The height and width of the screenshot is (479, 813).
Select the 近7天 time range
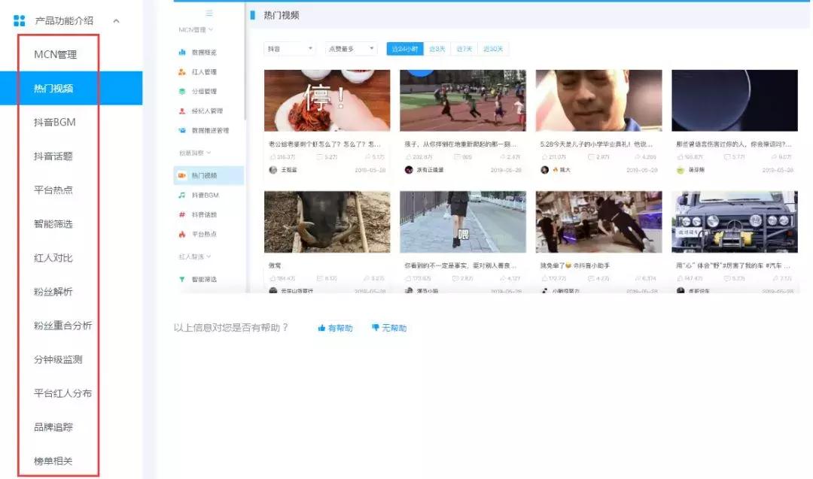click(x=466, y=47)
